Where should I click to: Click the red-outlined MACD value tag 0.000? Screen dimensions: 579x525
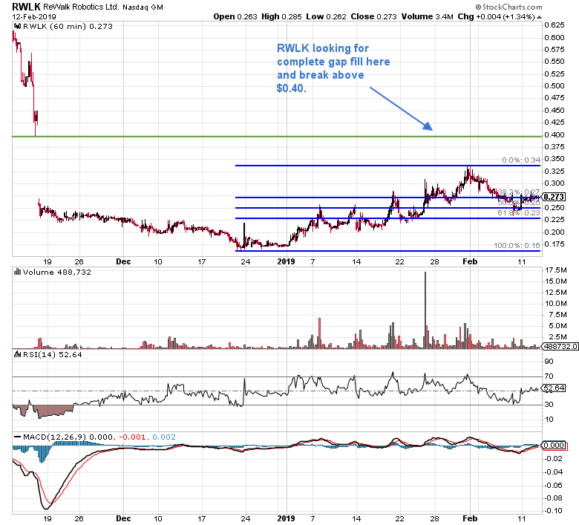(x=555, y=444)
